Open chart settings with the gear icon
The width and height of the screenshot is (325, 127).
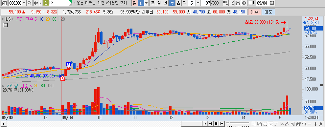[x=244, y=3]
